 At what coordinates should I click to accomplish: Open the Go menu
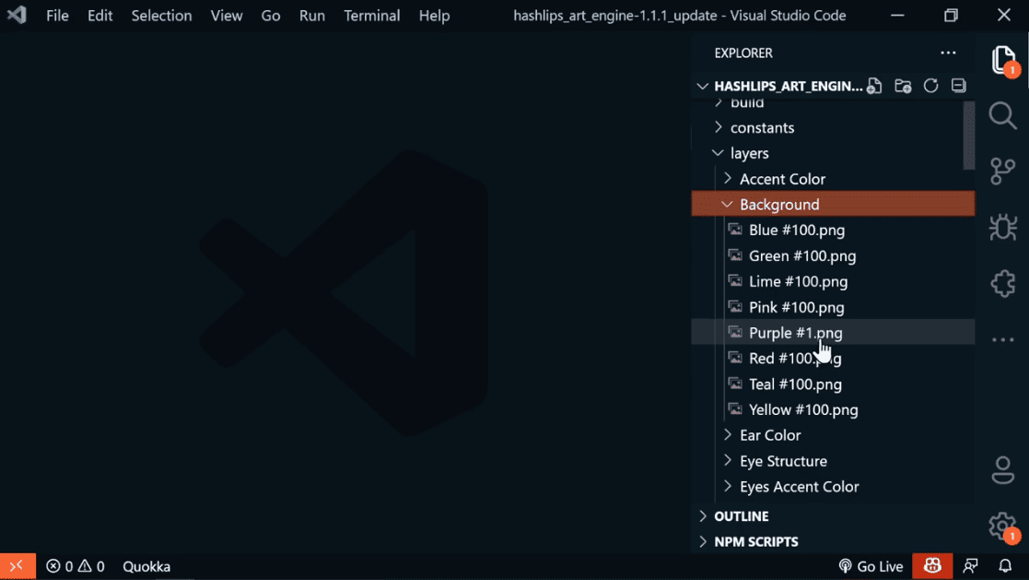[x=270, y=16]
